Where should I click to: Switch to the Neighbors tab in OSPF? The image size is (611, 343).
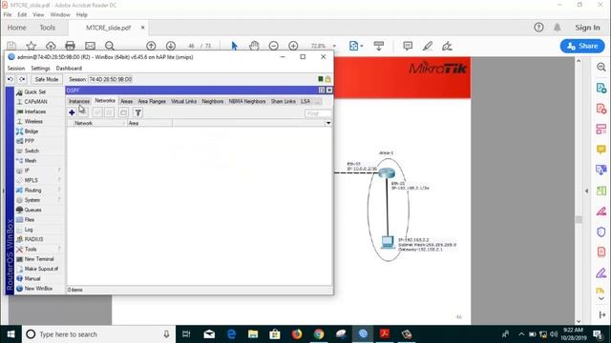[213, 102]
